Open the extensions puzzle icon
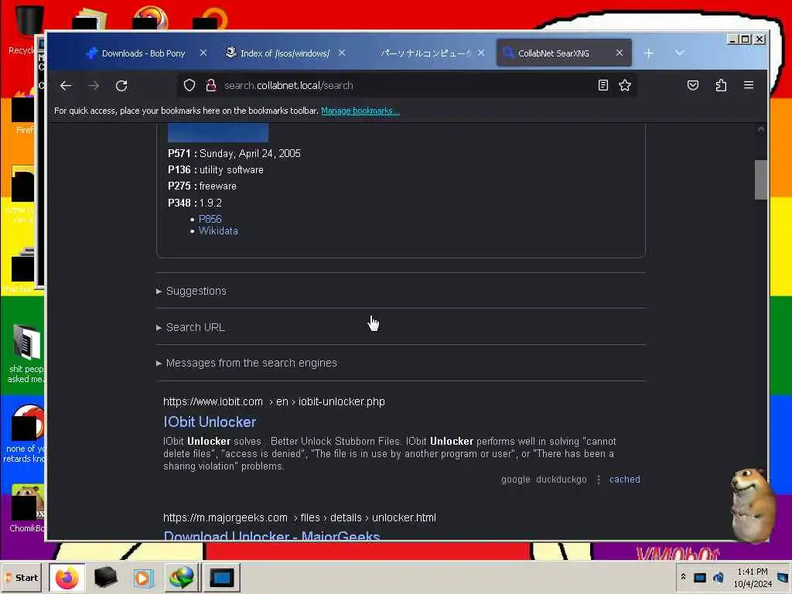Viewport: 792px width, 594px height. pos(721,85)
